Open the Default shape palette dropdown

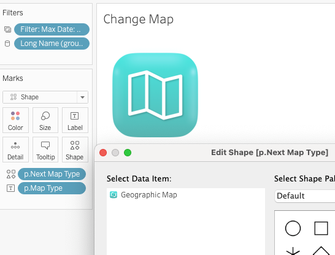pos(305,196)
